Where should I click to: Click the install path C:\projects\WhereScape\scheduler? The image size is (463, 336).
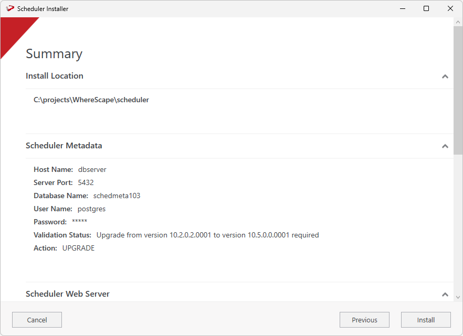click(x=91, y=100)
